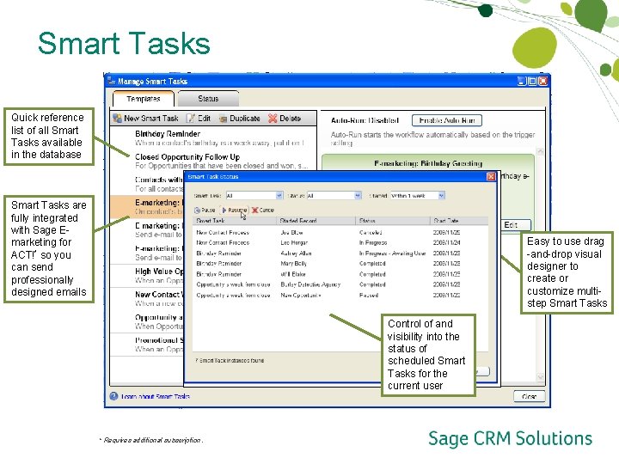Screen dimensions: 619x464
Task: Select the Promotional template in the list
Action: [147, 345]
